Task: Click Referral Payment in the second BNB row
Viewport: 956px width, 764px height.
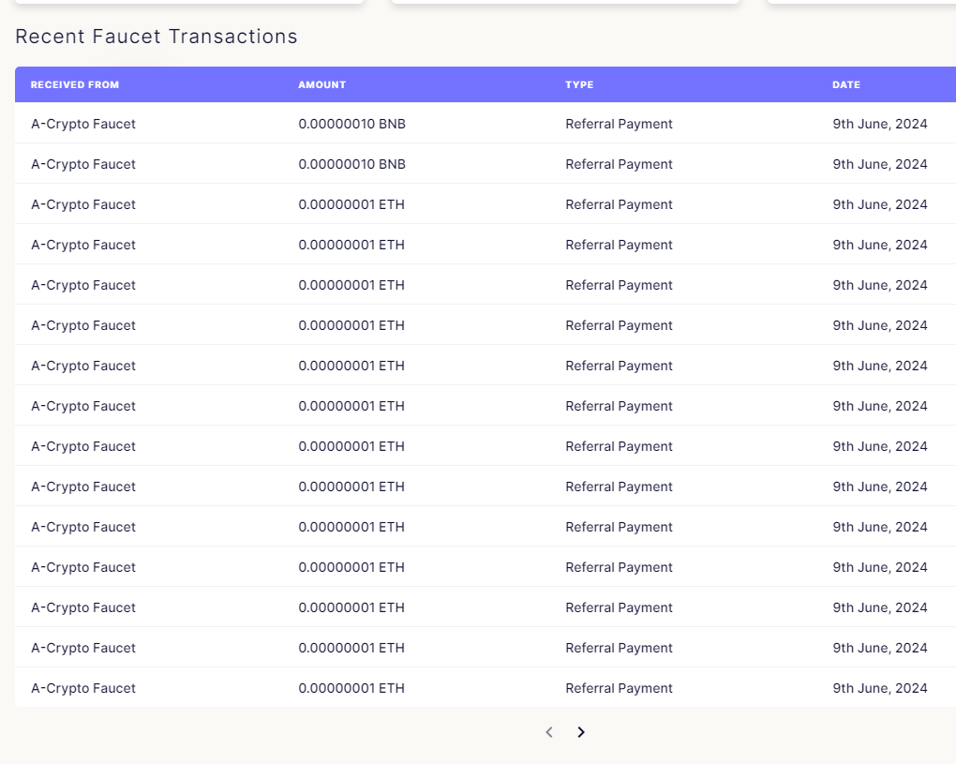Action: (x=620, y=164)
